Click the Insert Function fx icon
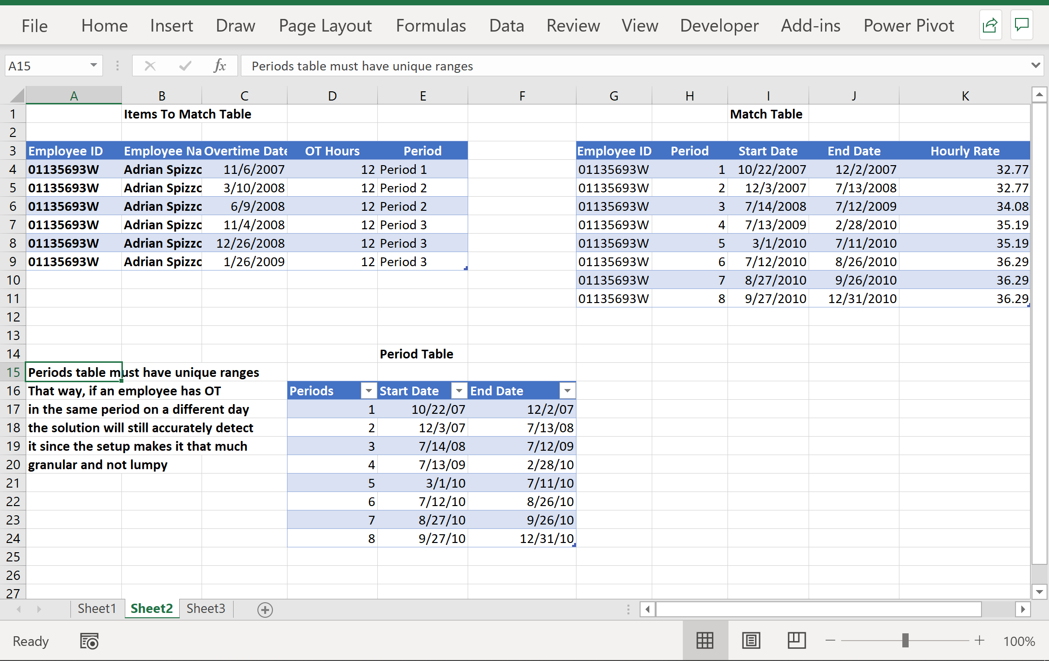 220,66
